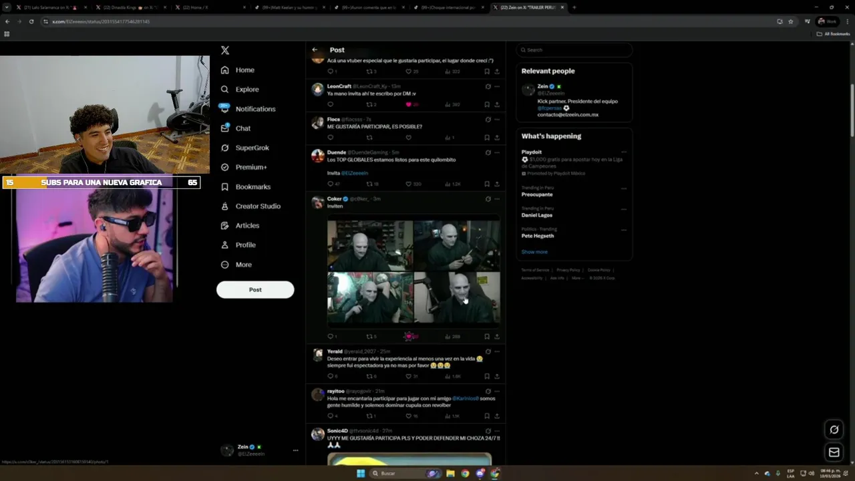Like the Flocs reply
Image resolution: width=855 pixels, height=481 pixels.
tap(408, 138)
